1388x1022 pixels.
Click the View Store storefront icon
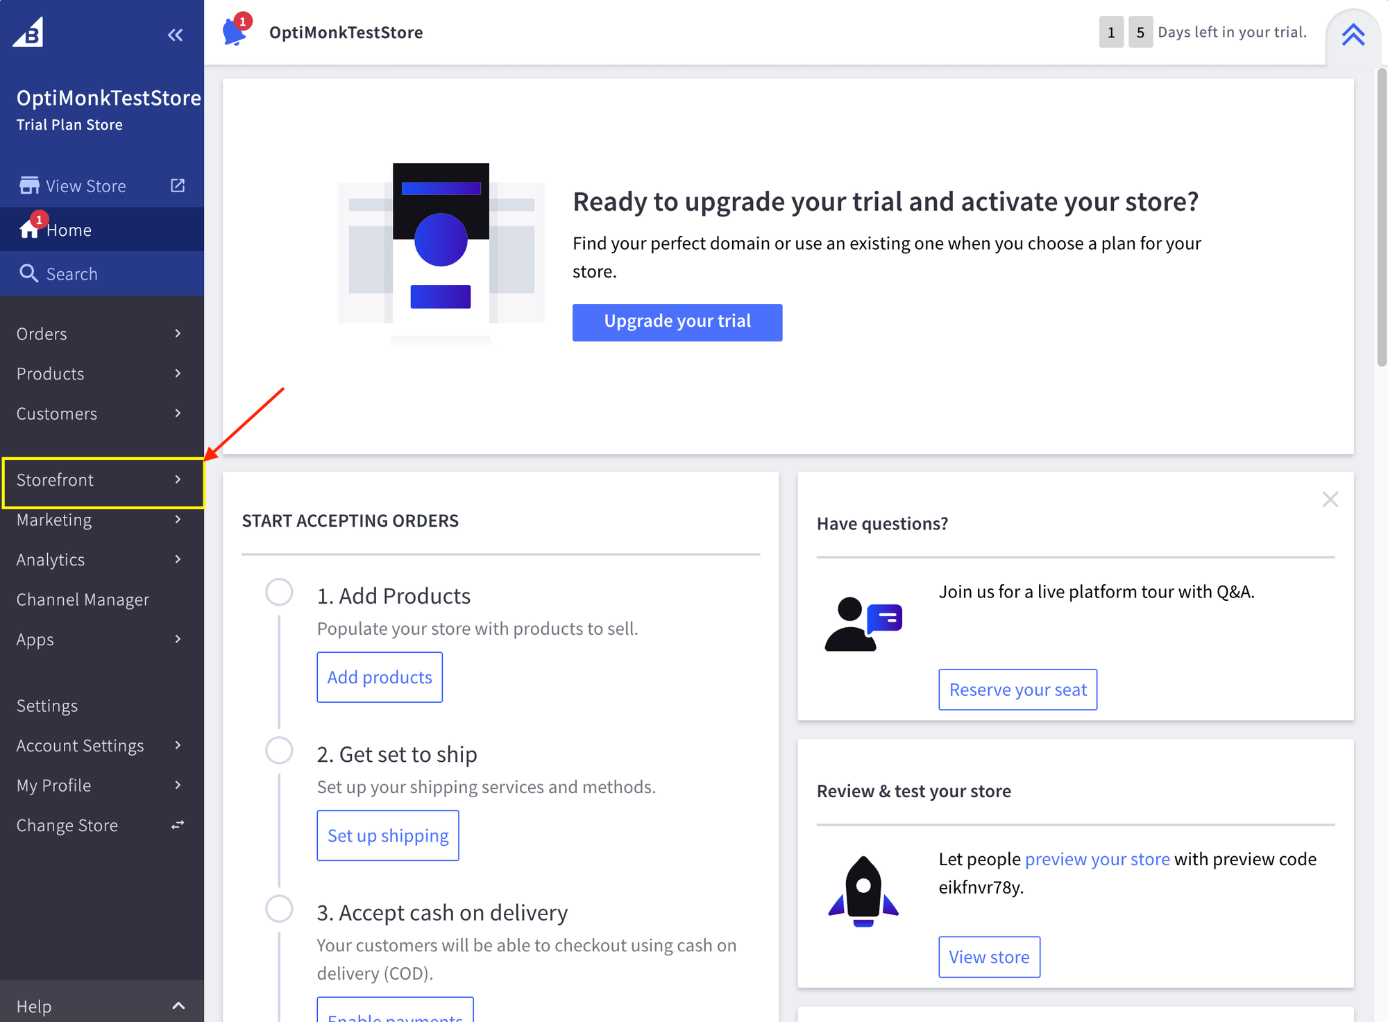pos(29,185)
